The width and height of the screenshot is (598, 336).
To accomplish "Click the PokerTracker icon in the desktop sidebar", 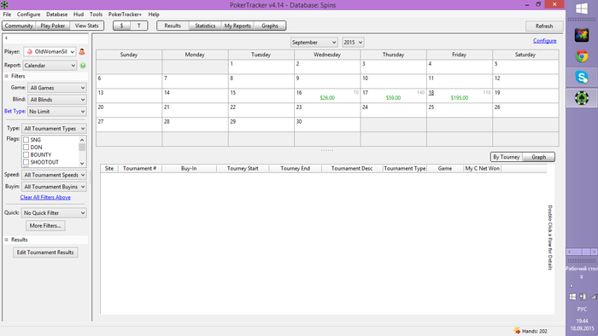I will (582, 98).
